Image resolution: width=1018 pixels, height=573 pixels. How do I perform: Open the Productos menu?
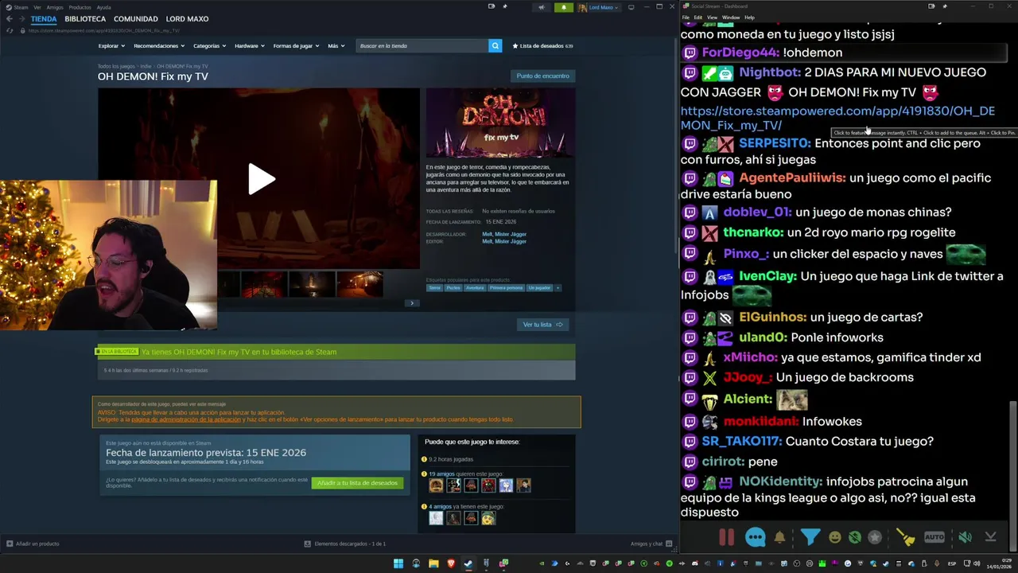80,7
